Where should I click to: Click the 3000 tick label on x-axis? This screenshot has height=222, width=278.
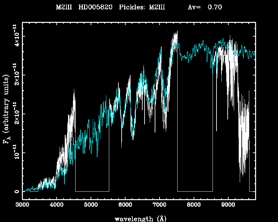pos(22,205)
